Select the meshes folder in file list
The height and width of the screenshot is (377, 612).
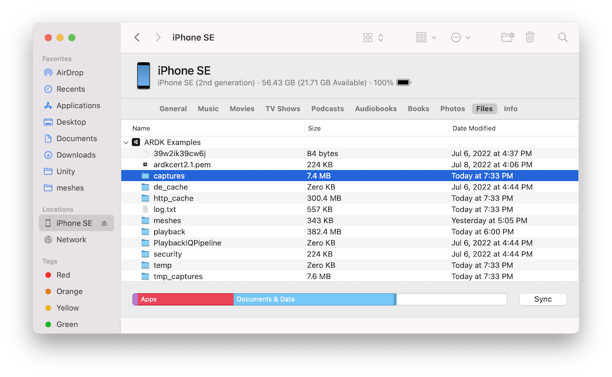click(x=350, y=221)
